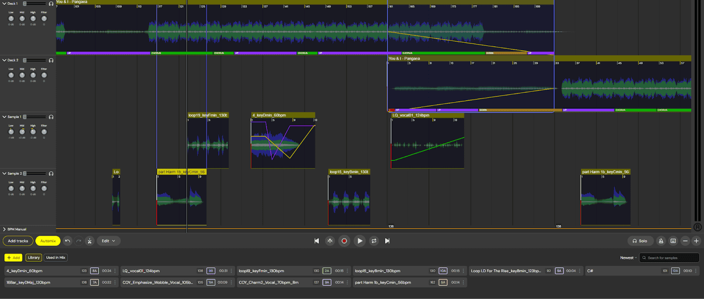Click the search for samples field

[669, 257]
